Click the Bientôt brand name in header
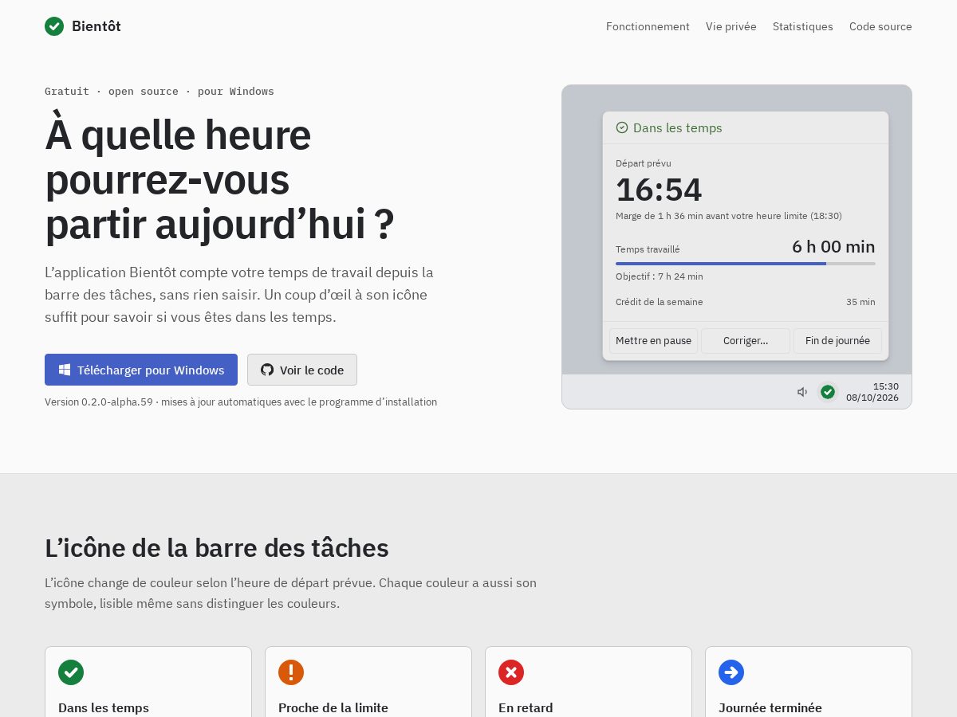This screenshot has width=957, height=717. coord(96,26)
